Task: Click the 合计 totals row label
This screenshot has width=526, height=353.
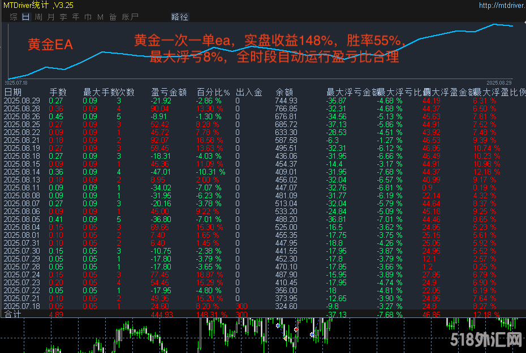Action: pyautogui.click(x=12, y=314)
